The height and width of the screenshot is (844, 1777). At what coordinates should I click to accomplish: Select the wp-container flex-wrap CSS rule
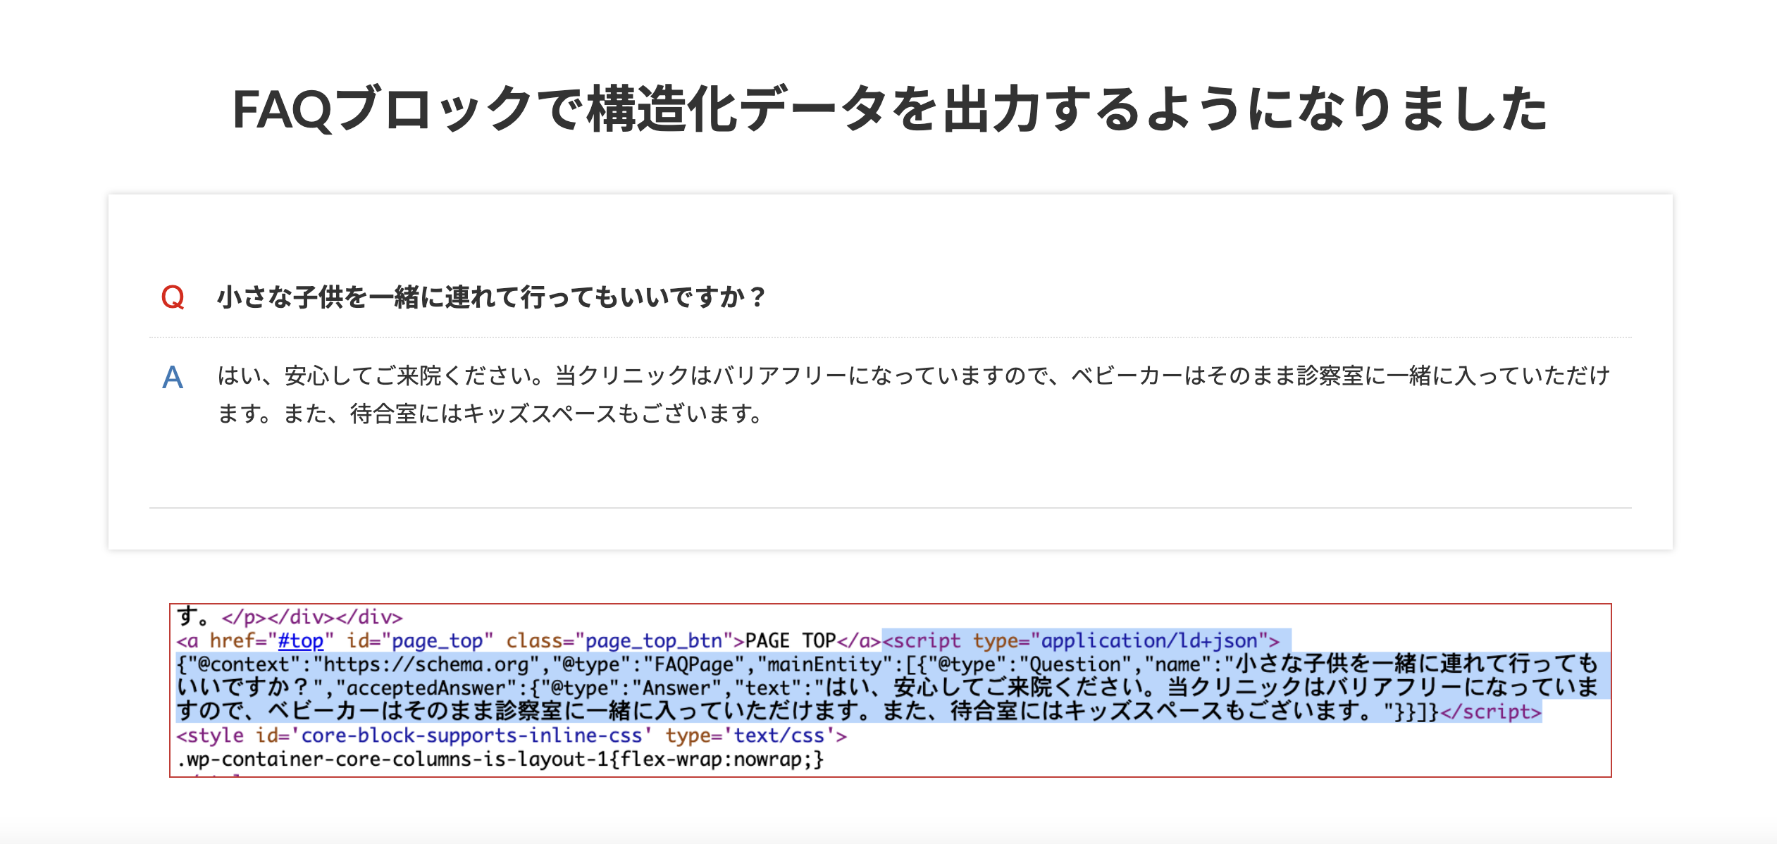[x=500, y=759]
